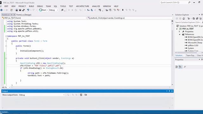Click the Search Solution Explorer input field
This screenshot has width=203, height=114.
tap(188, 22)
